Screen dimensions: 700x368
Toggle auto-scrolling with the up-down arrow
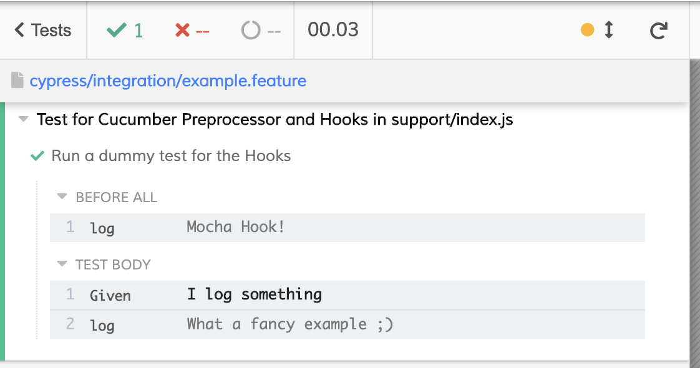coord(609,30)
